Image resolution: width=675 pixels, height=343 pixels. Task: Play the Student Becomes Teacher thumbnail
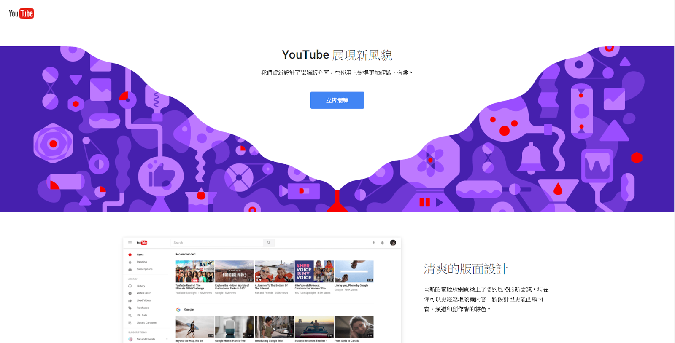click(x=314, y=327)
